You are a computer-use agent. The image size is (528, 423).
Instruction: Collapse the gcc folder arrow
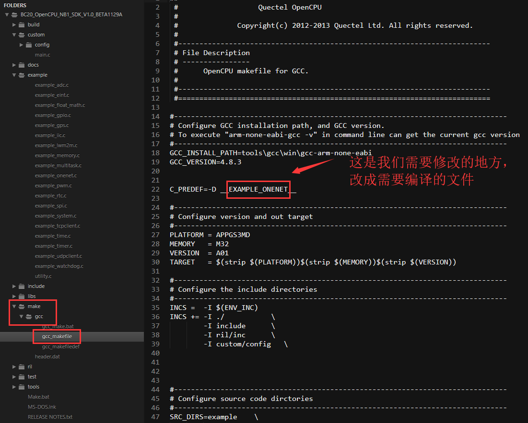pos(21,316)
